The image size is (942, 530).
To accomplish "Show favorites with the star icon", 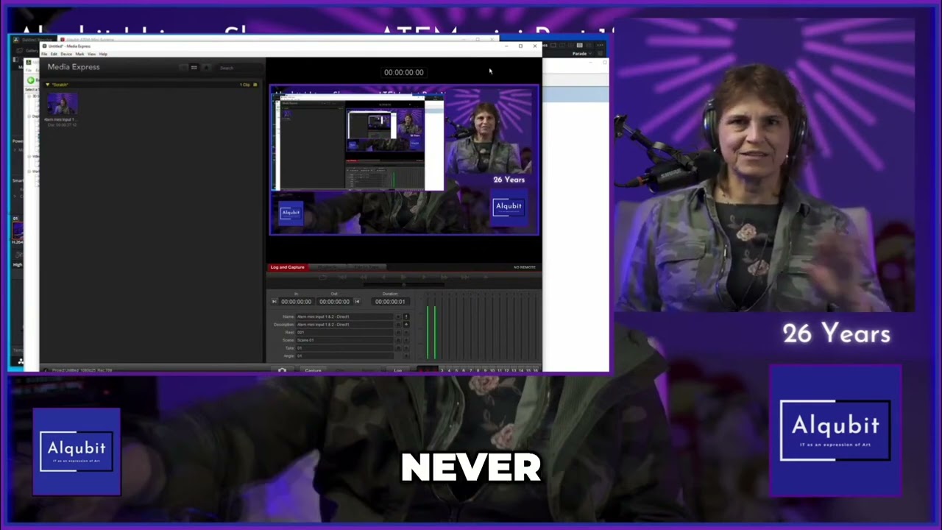I will click(206, 67).
